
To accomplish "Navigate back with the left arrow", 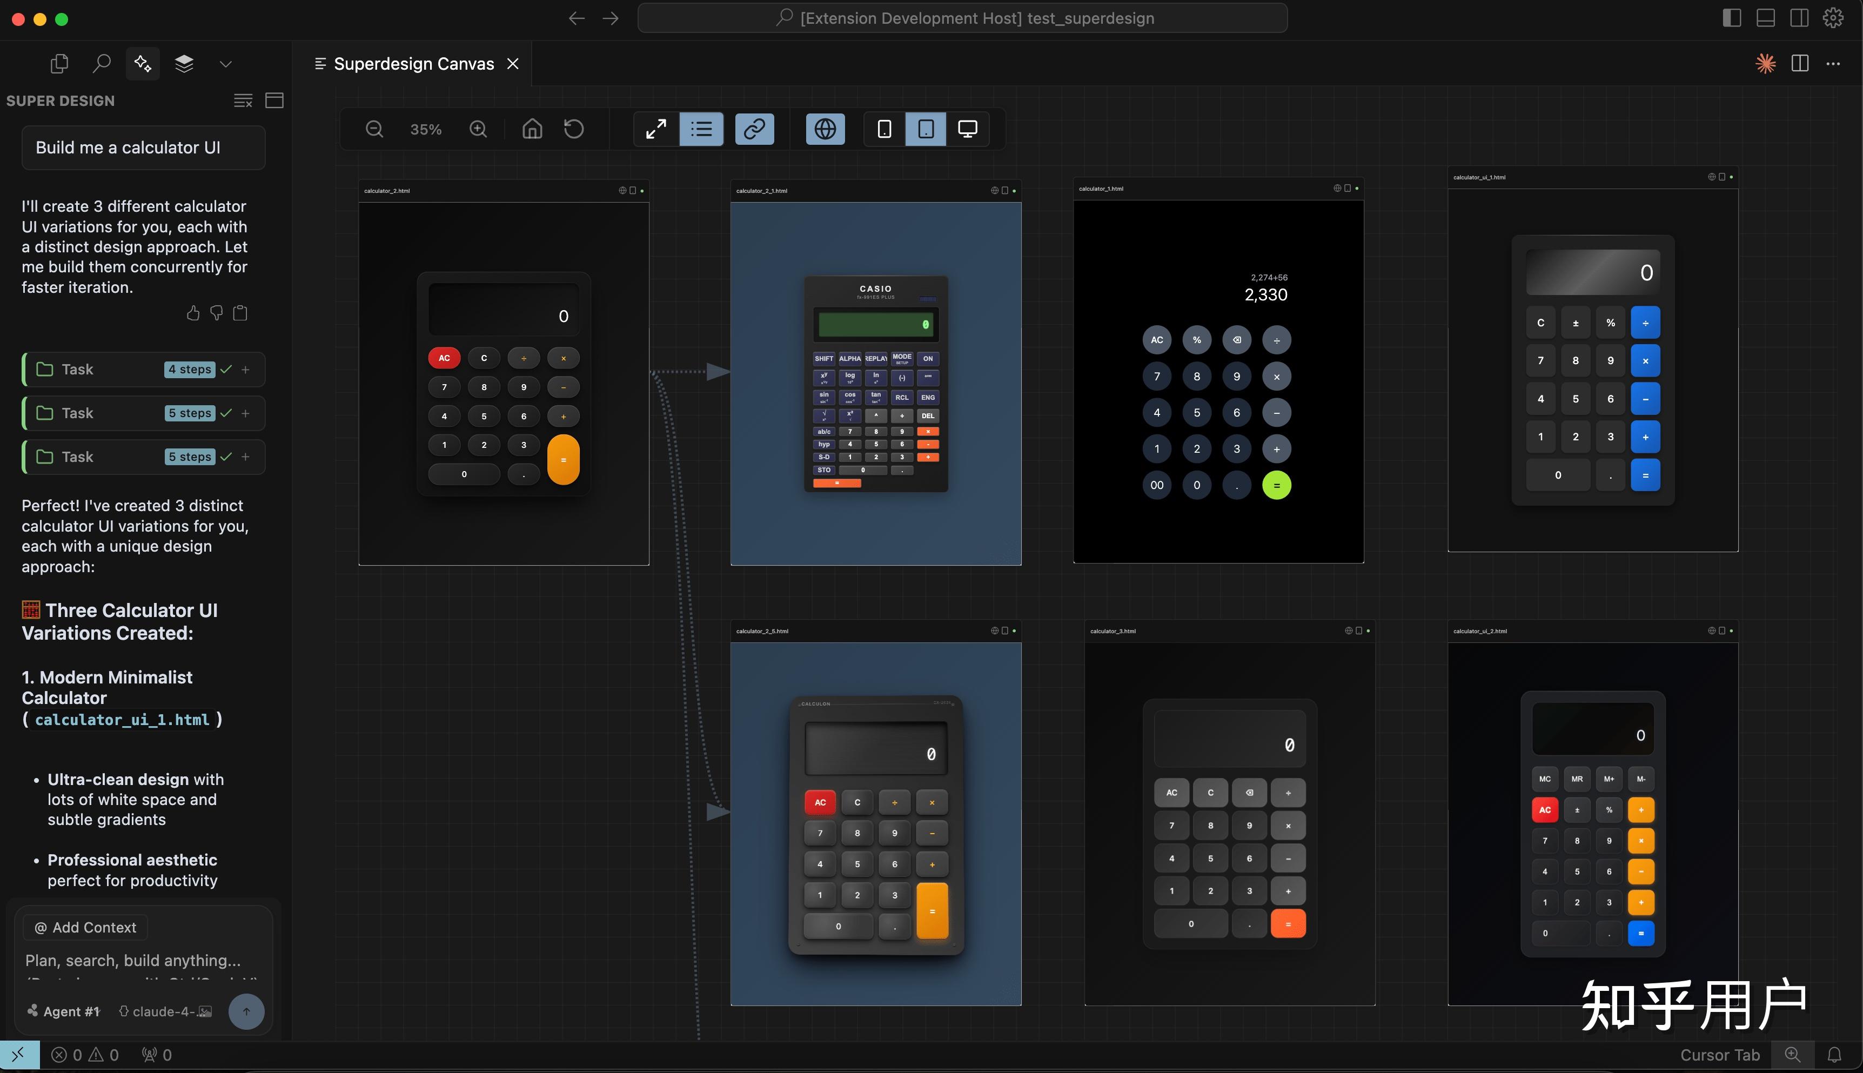I will (x=577, y=18).
